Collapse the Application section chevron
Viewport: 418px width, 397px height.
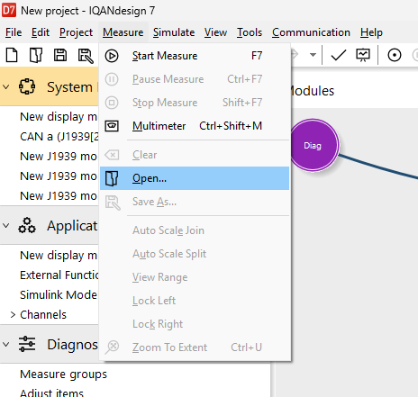(x=6, y=226)
